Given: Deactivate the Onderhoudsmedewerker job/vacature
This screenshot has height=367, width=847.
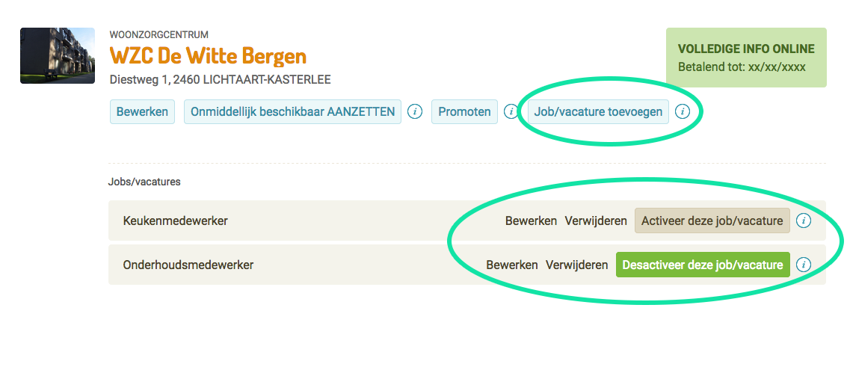Looking at the screenshot, I should coord(703,265).
